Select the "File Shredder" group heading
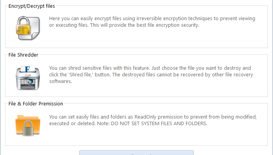Screen dimensions: 273x155 [x=23, y=55]
